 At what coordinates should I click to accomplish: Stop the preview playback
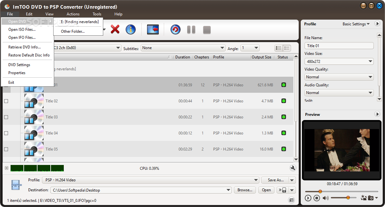click(317, 198)
